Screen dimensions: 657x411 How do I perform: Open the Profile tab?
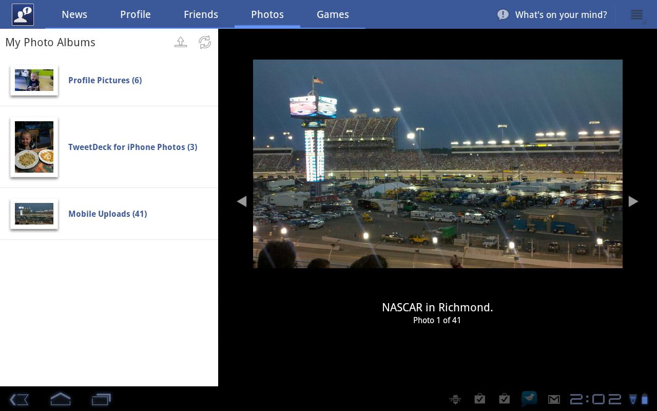point(136,14)
